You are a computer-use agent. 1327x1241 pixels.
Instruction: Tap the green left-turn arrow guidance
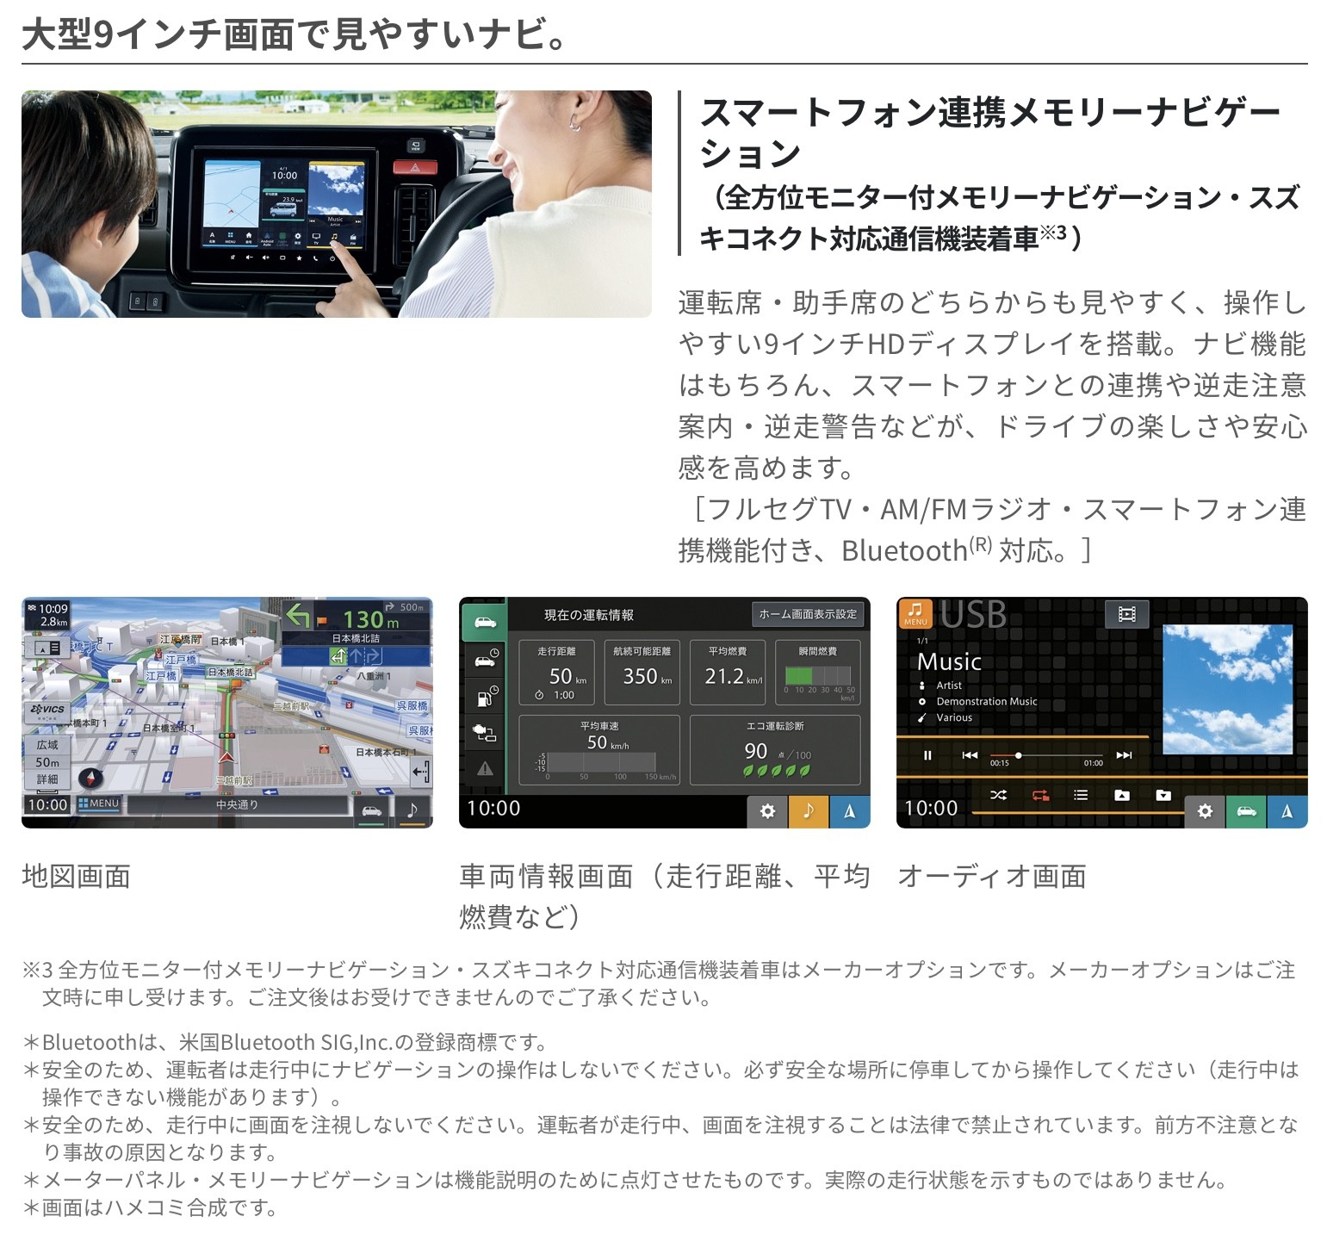[299, 617]
